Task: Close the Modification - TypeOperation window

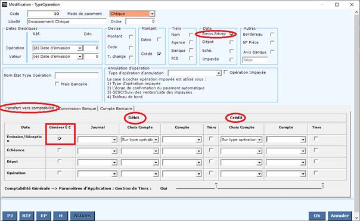Action: (352, 5)
